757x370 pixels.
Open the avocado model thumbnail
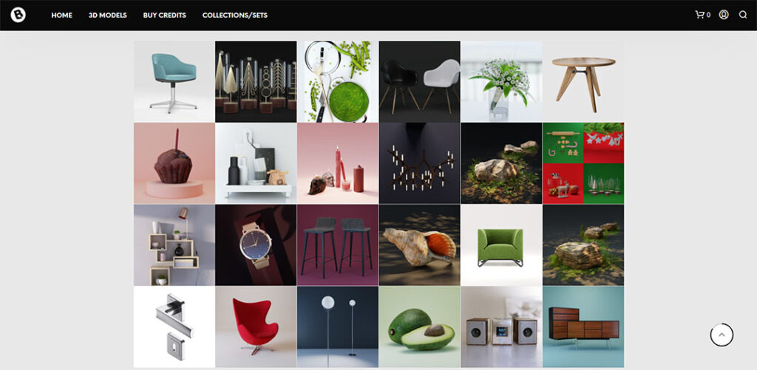pos(420,326)
